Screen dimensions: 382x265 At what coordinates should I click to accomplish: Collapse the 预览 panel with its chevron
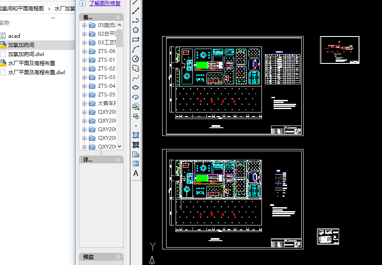[x=118, y=257]
